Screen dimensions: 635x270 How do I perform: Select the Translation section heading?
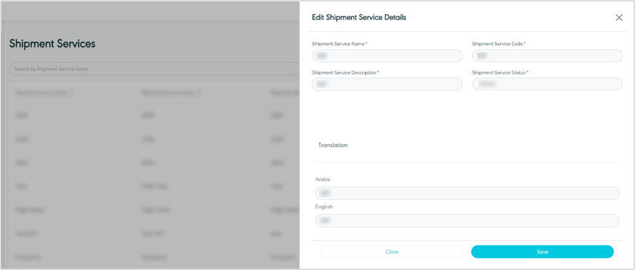tap(333, 145)
